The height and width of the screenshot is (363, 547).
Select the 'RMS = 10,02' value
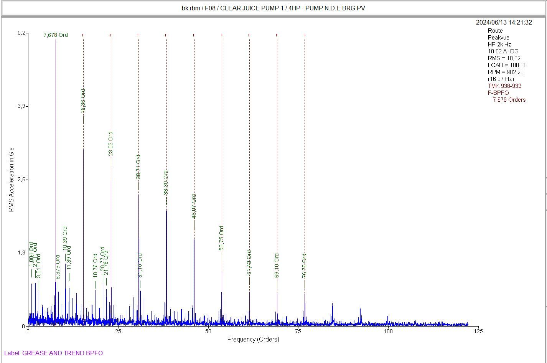[504, 58]
